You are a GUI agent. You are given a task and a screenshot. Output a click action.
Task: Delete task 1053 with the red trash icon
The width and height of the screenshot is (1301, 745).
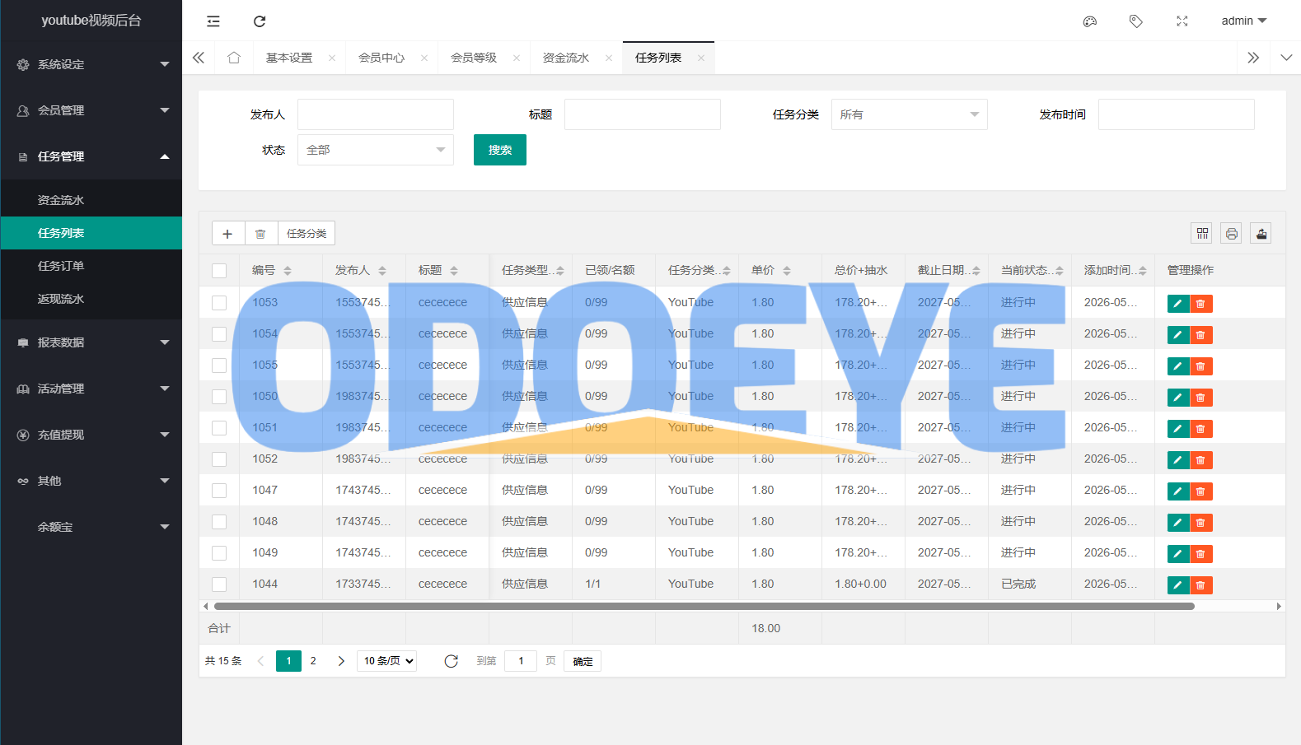(1201, 304)
